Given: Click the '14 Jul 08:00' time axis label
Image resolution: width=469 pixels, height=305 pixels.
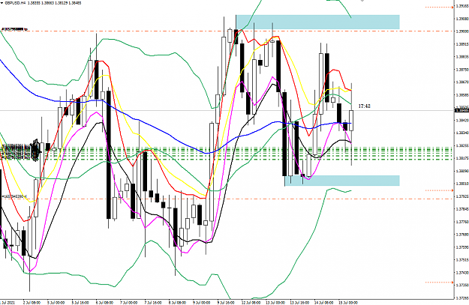Looking at the screenshot, I should [x=323, y=302].
